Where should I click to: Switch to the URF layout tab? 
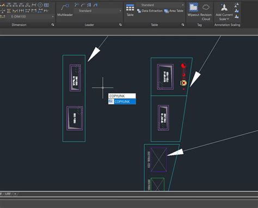click(x=8, y=194)
